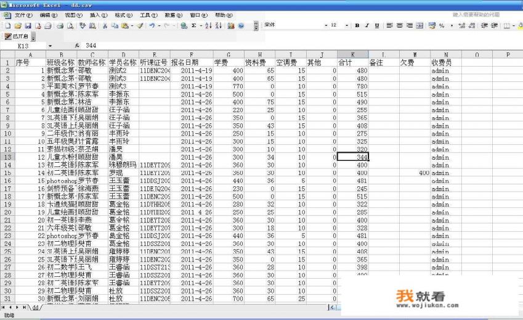Align cell text right

[410, 25]
